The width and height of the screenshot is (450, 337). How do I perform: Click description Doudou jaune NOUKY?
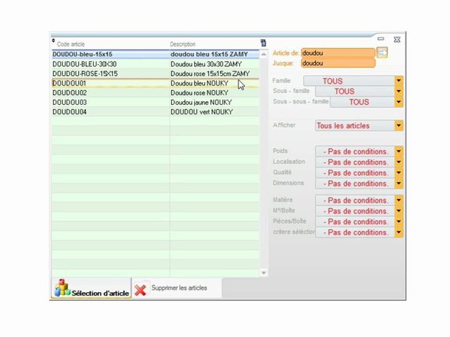[x=201, y=103]
